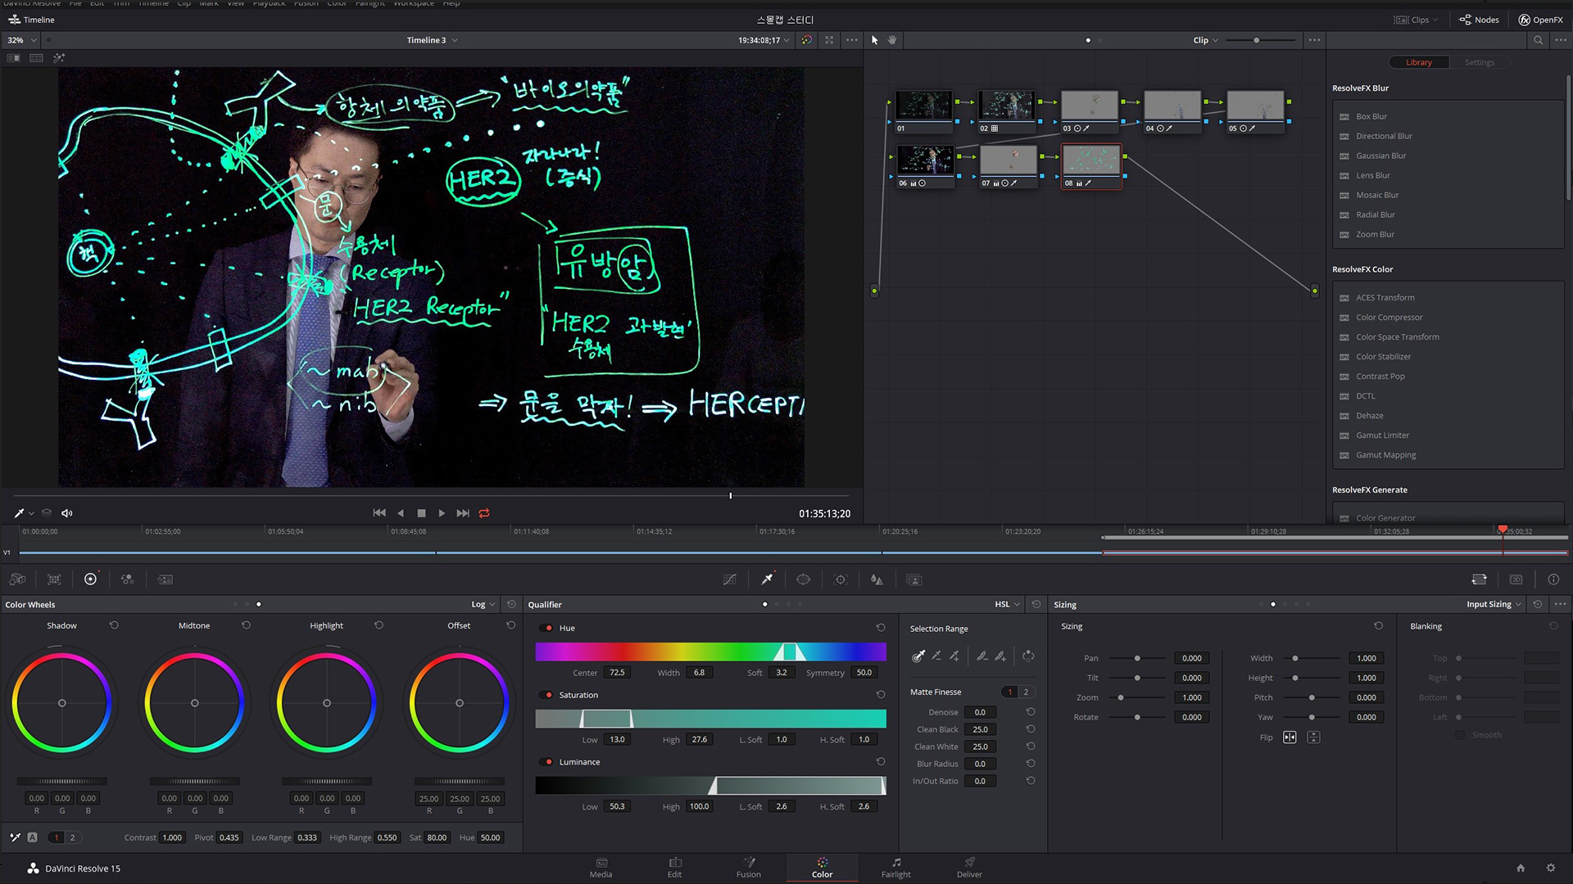Mute audio with speaker icon
This screenshot has width=1573, height=884.
click(67, 513)
